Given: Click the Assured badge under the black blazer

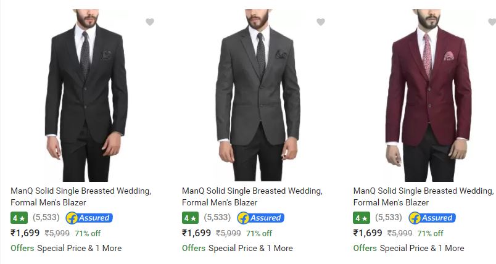Looking at the screenshot, I should pos(89,218).
